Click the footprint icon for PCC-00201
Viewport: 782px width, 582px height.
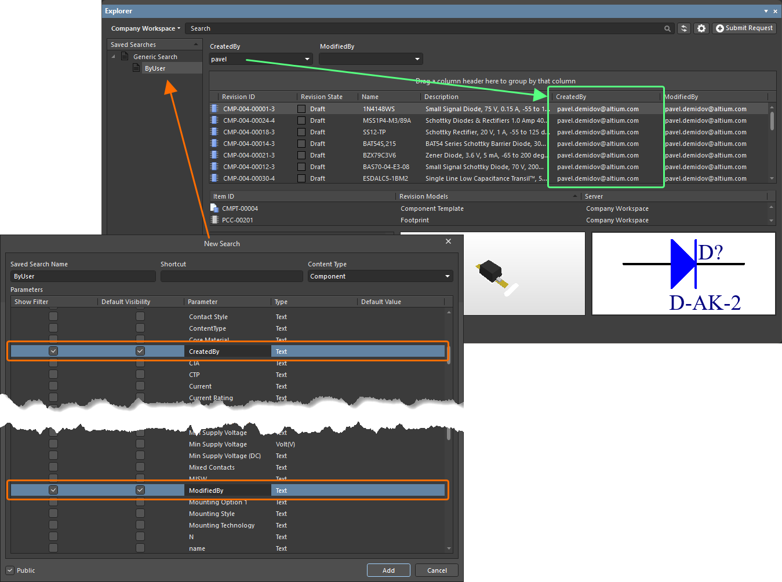(x=214, y=220)
